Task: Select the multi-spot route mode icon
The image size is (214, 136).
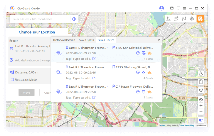Action: (184, 19)
